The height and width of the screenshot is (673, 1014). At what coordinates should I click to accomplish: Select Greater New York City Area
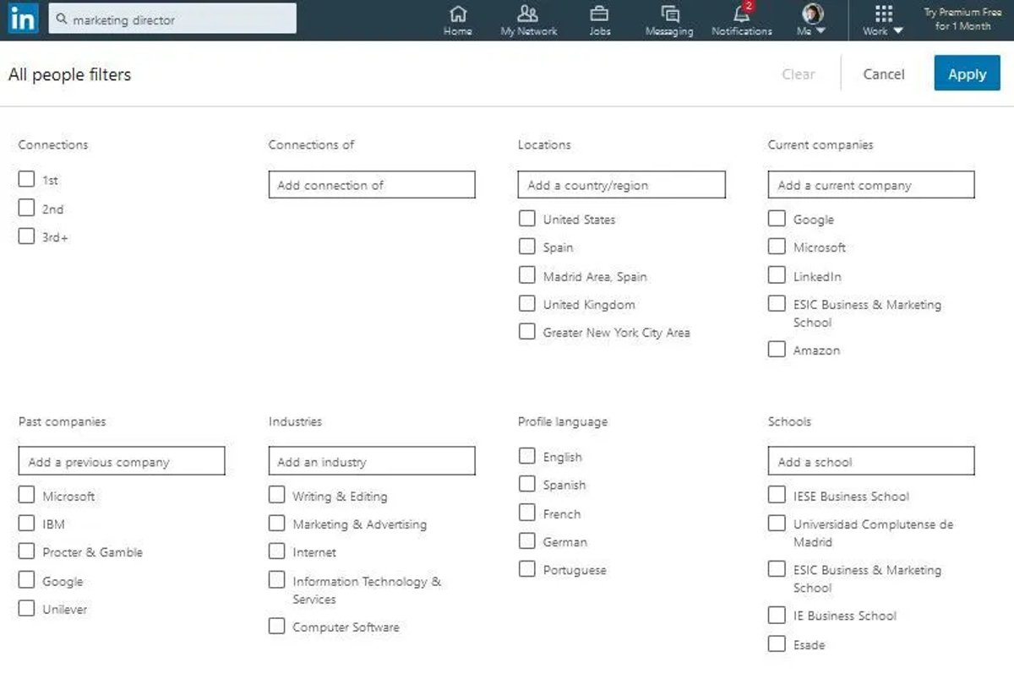tap(526, 332)
